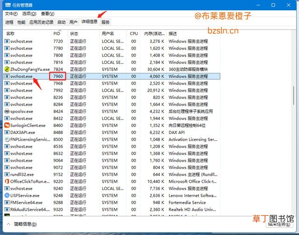The width and height of the screenshot is (299, 235).
Task: Select svchost.exe row with PID 7968
Action: tap(112, 83)
